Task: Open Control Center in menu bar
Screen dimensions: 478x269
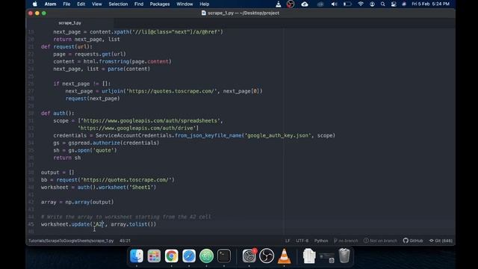Action: [x=394, y=4]
